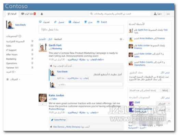
Task: Open Sara Davis name in the reply
Action: (62, 71)
